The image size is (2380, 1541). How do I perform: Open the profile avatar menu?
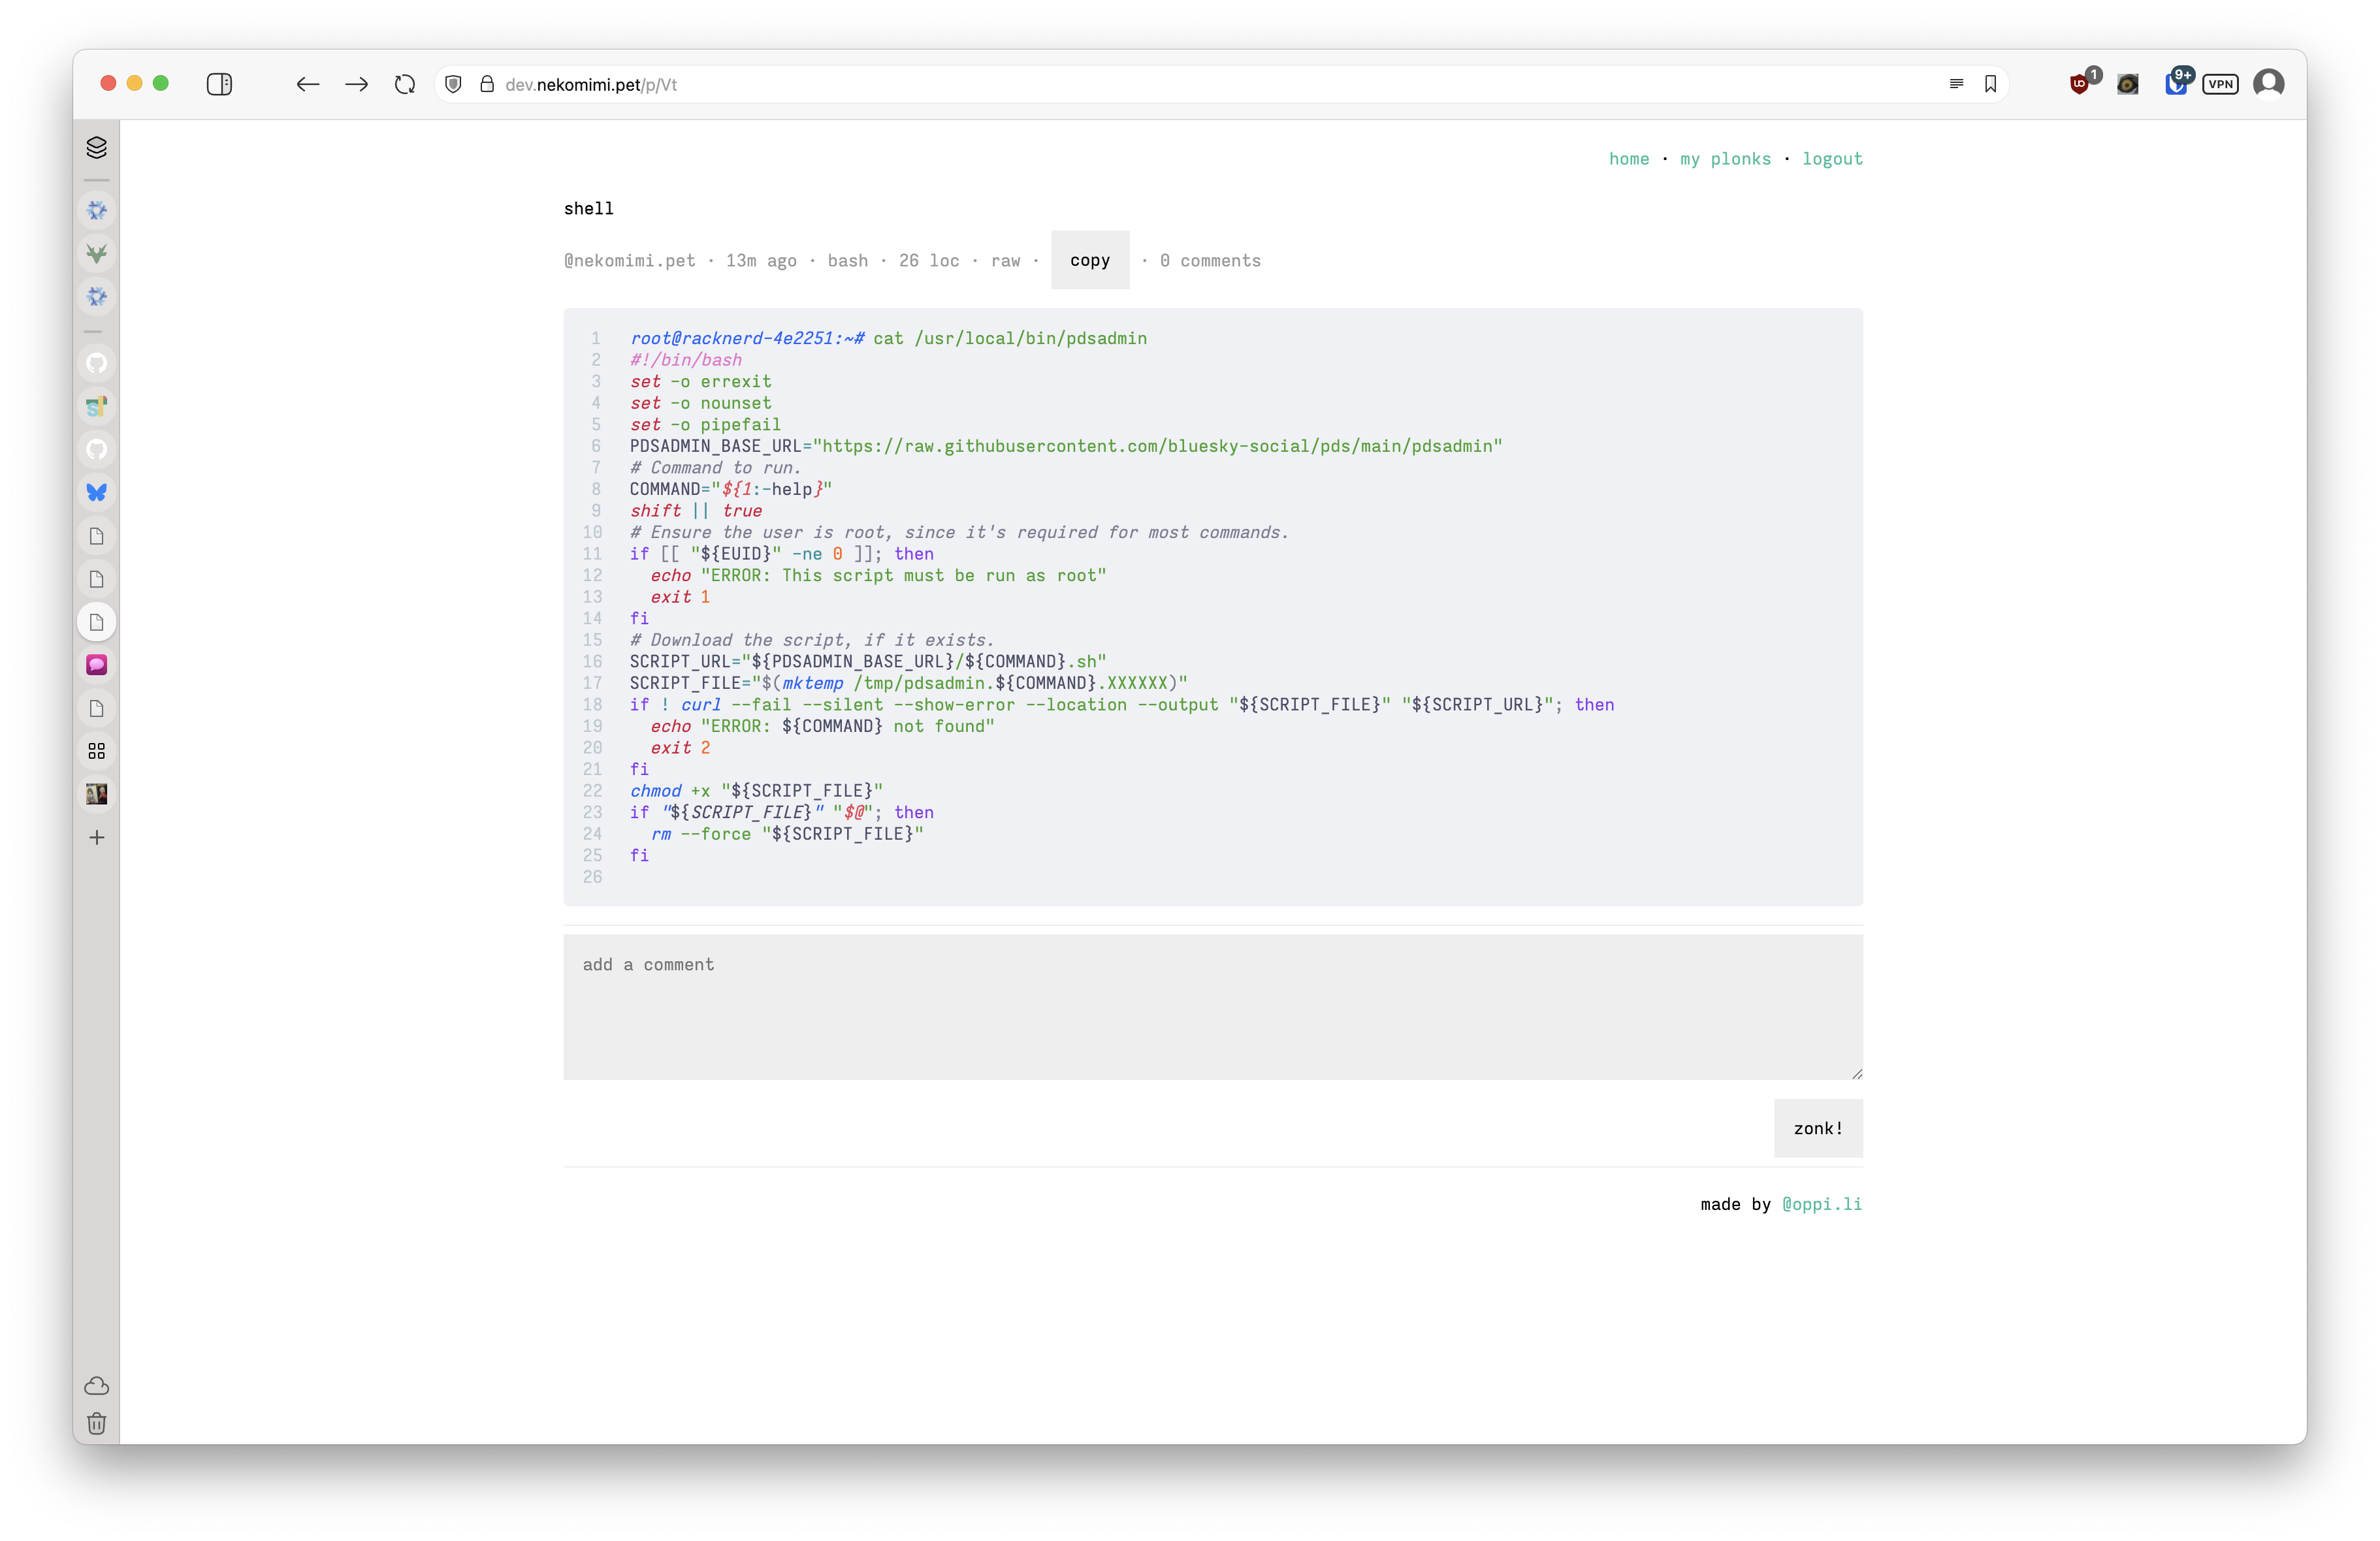[x=2268, y=84]
